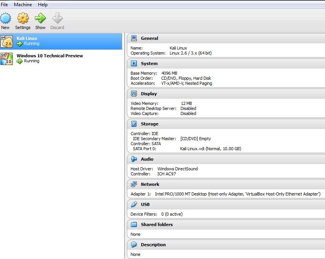Click the System section title

[x=149, y=63]
